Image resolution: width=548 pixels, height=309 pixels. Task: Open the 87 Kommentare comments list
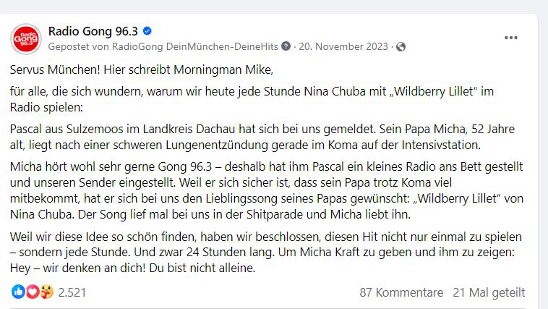[401, 292]
